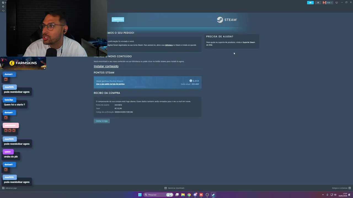
Task: Click the ryuww chat username badge
Action: tap(8, 152)
